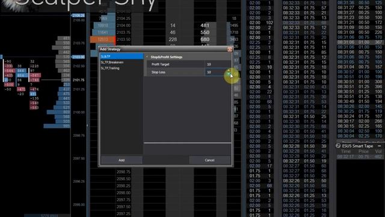
Task: Click the 08:31:06 01.00 387 tape row
Action: coord(360,42)
